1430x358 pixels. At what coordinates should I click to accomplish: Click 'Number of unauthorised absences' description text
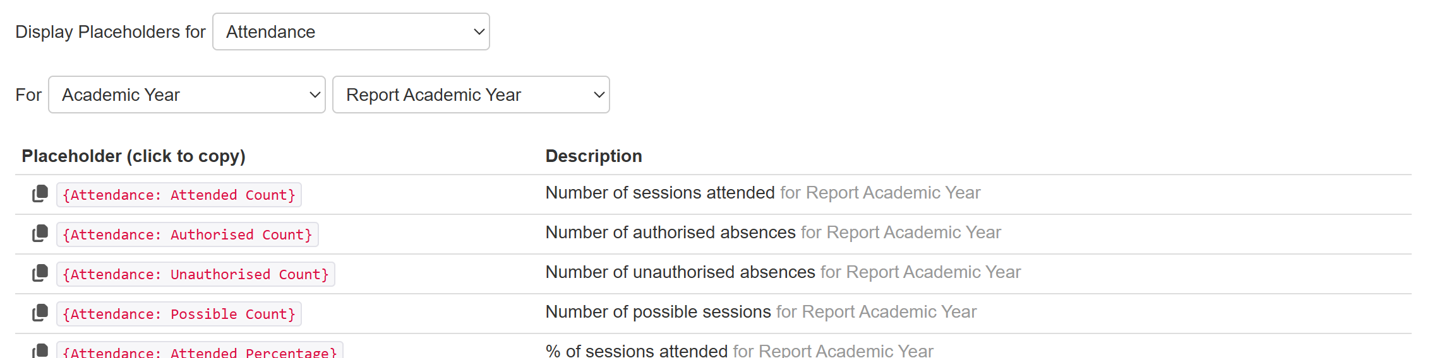coord(680,272)
